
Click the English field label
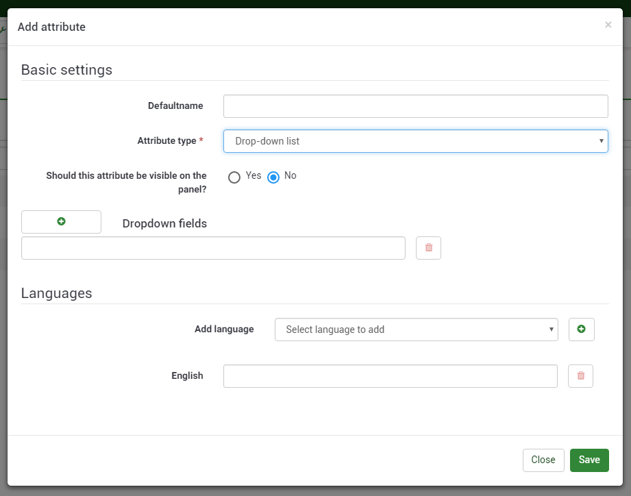187,376
